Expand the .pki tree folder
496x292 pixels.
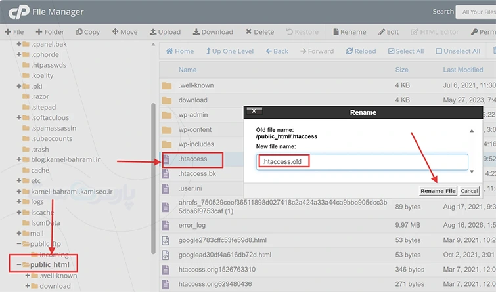tap(18, 86)
